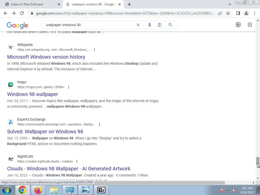Viewport: 260px width, 195px height.
Task: Bookmark this page with the star
Action: pos(228,13)
